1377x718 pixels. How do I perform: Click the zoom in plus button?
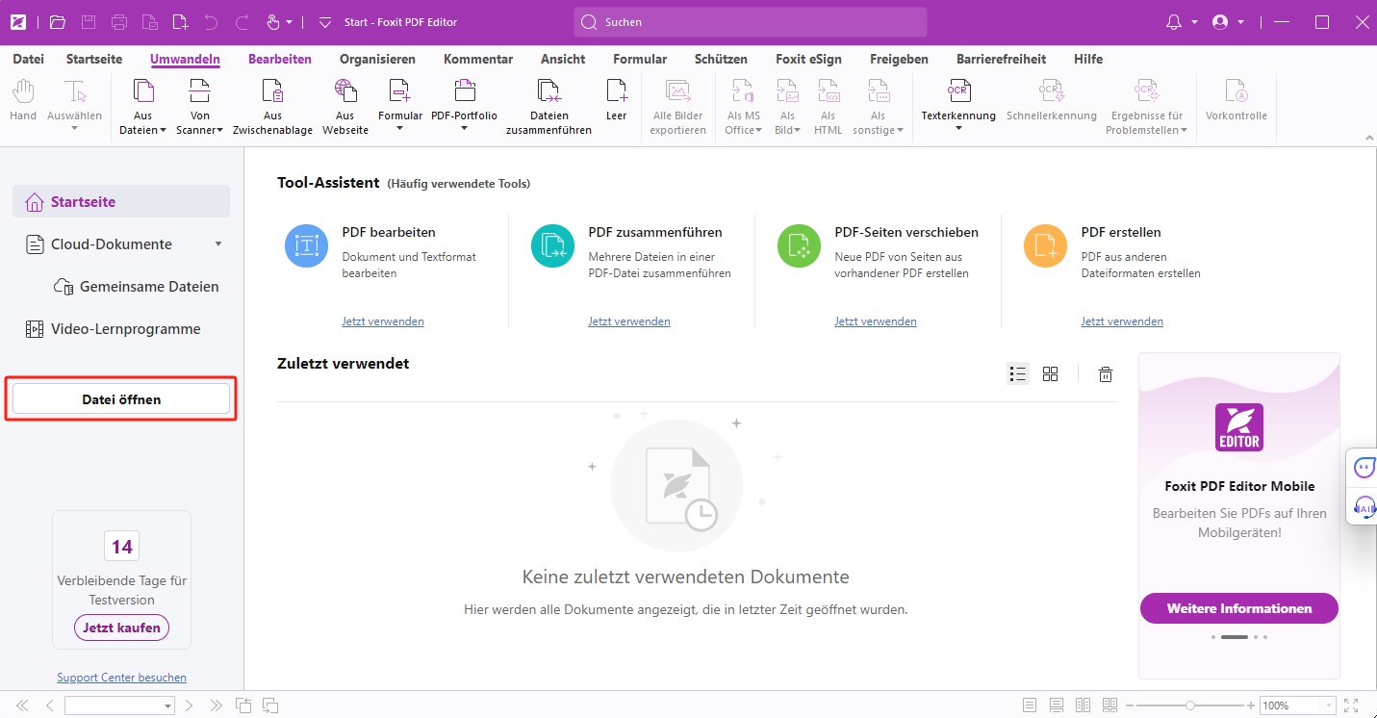(x=1251, y=705)
